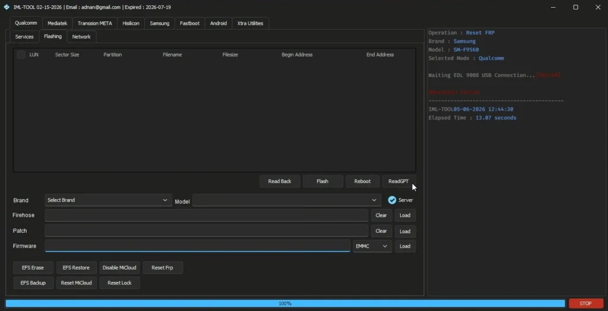Maximize the IML-TOOL window

click(x=576, y=7)
